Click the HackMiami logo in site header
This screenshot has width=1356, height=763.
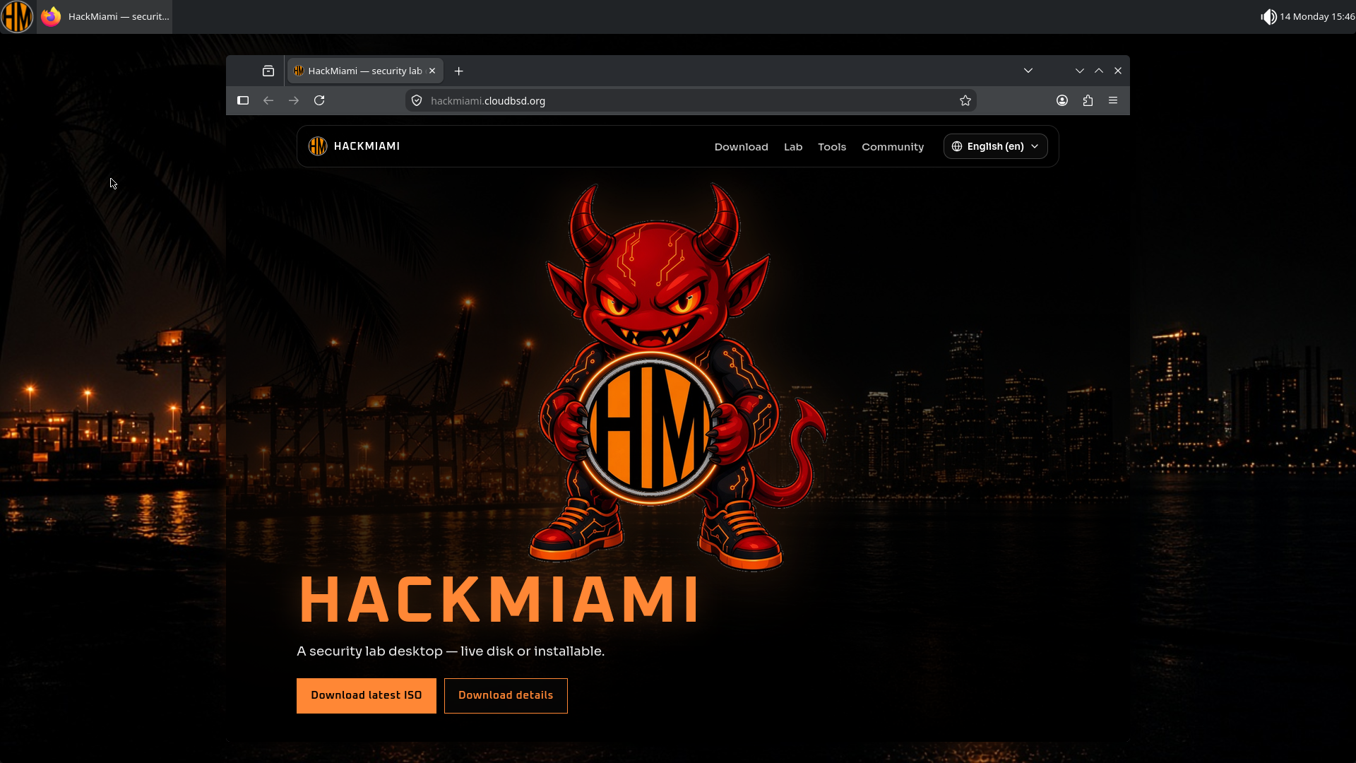[x=318, y=146]
